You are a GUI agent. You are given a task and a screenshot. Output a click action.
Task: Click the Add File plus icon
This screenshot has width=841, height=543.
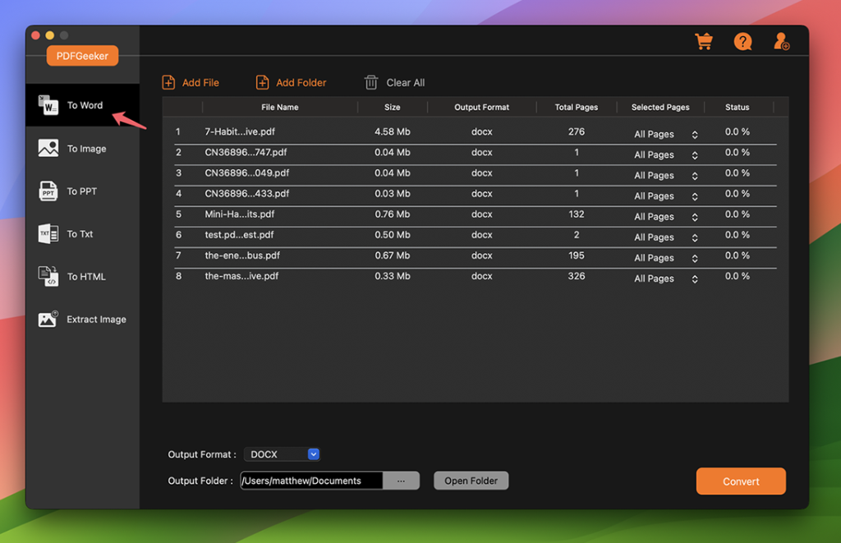pyautogui.click(x=168, y=83)
